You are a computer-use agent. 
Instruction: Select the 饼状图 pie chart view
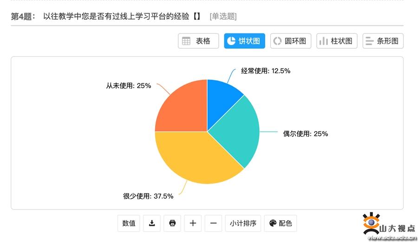point(245,41)
